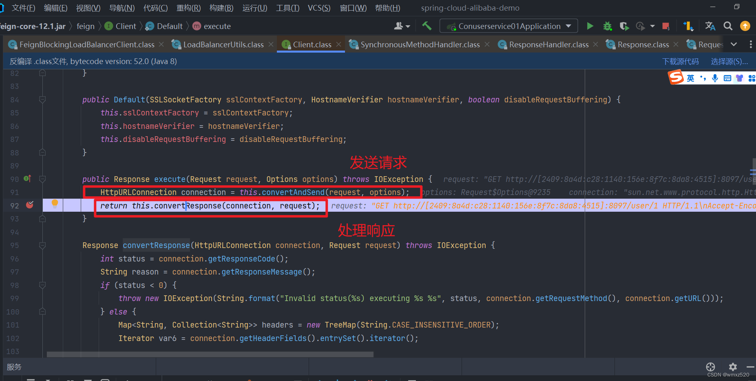Click 选择源(S)... choose sources link
This screenshot has height=381, width=756.
click(x=729, y=61)
